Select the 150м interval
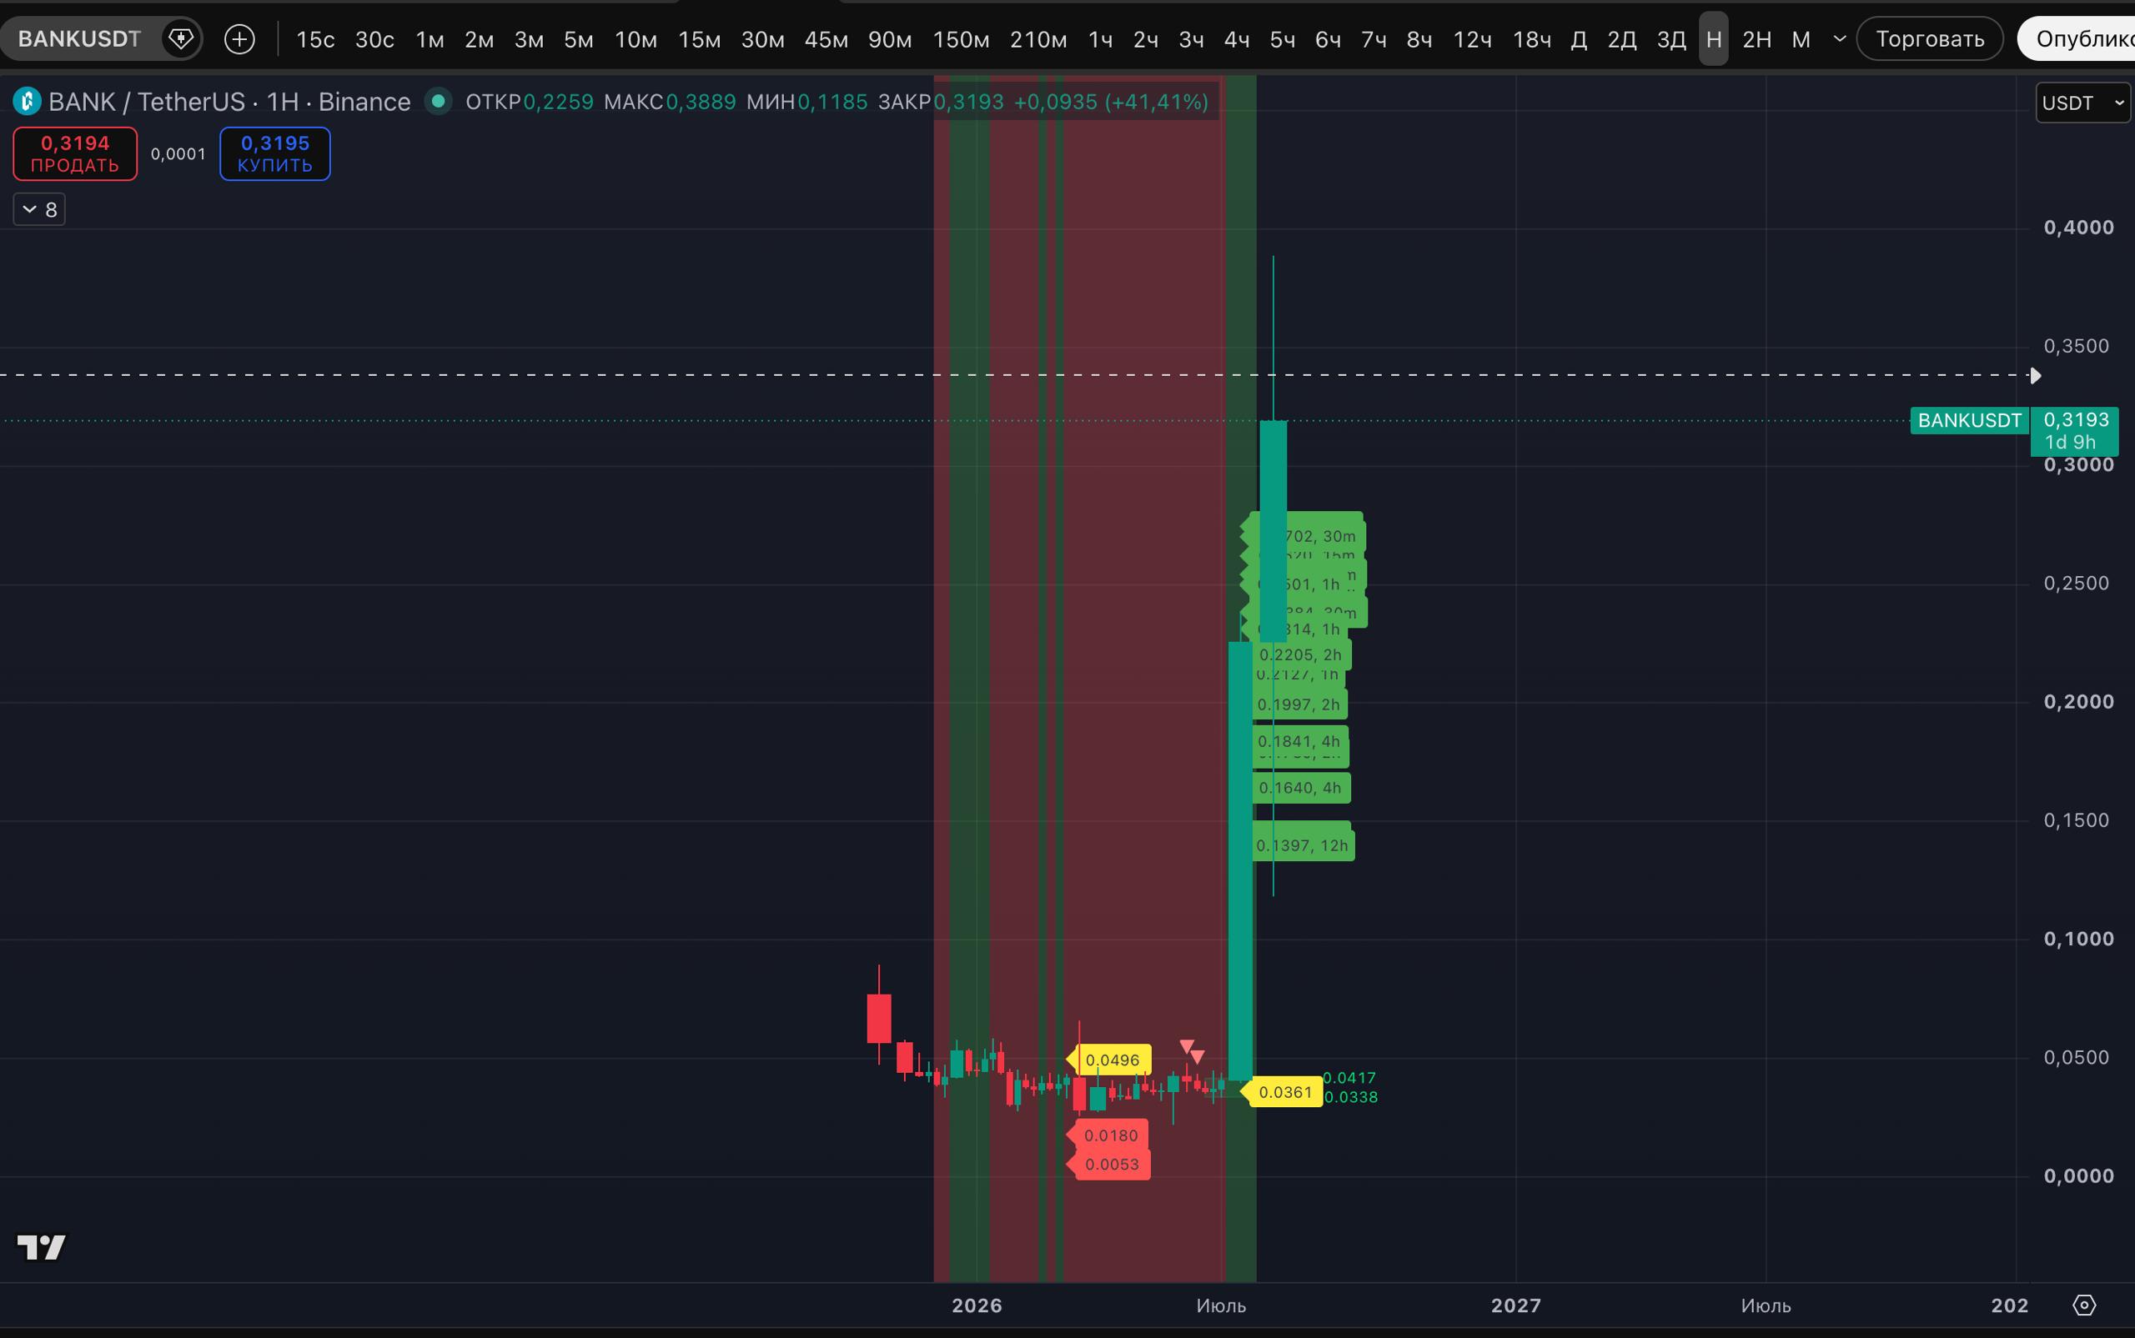This screenshot has height=1338, width=2135. click(961, 40)
